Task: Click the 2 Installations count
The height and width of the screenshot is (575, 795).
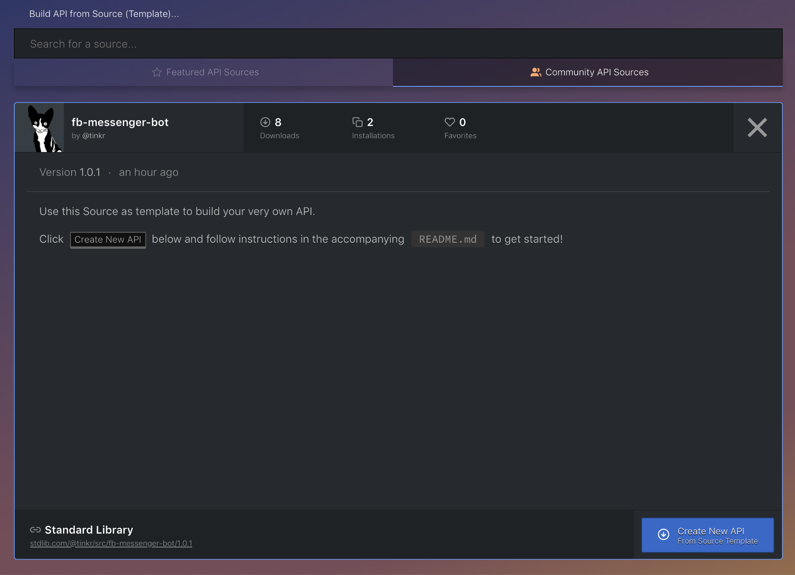Action: click(370, 122)
